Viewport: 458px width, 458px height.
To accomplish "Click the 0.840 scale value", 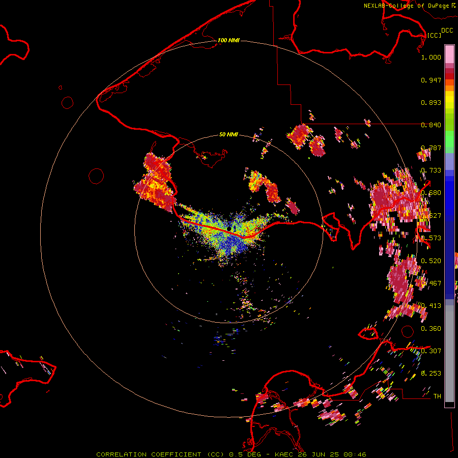I will click(431, 125).
